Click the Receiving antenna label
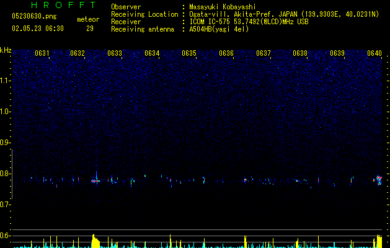The image size is (390, 248). [x=143, y=29]
